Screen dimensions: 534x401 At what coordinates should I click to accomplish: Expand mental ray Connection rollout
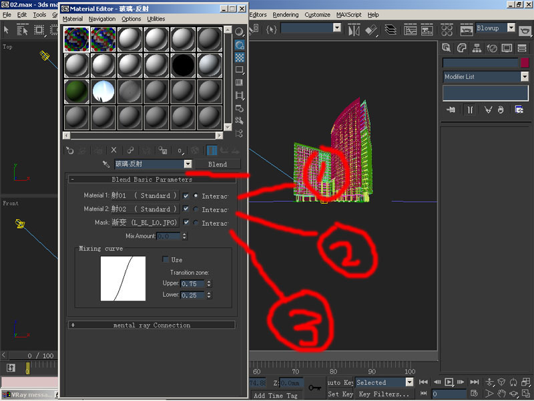[x=152, y=325]
